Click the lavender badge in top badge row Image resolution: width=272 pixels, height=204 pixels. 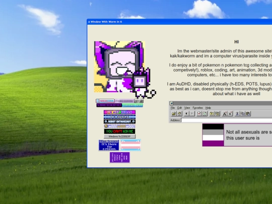[124, 101]
